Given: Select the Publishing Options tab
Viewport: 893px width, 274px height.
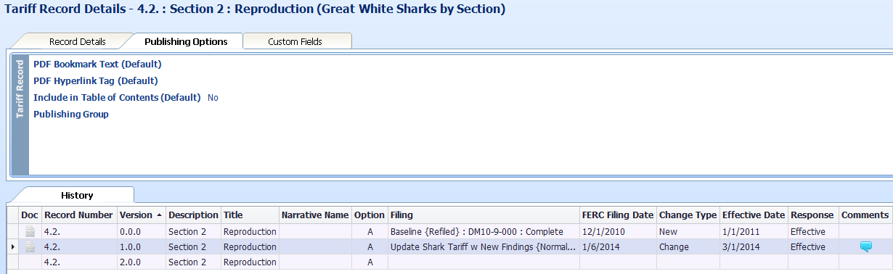Looking at the screenshot, I should pyautogui.click(x=186, y=41).
